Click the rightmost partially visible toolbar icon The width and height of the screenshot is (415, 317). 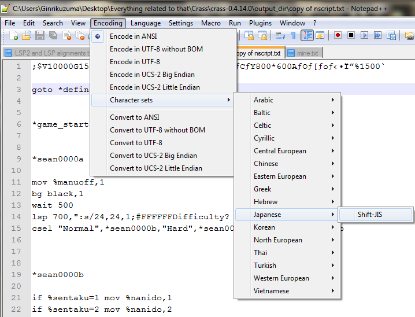click(410, 35)
